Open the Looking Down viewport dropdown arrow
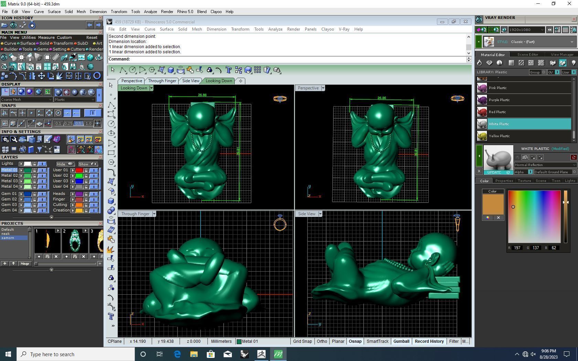578x361 pixels. (x=151, y=88)
